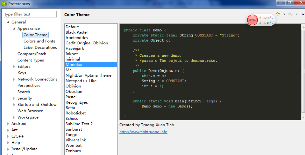Expand the Editors tree node

[x=14, y=67]
